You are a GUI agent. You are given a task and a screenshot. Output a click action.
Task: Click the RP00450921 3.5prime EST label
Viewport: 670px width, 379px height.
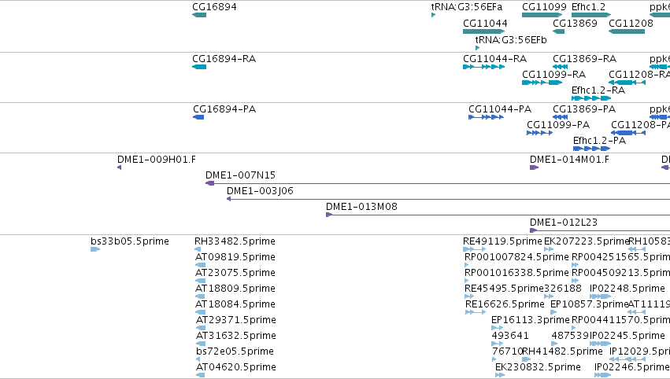621,273
